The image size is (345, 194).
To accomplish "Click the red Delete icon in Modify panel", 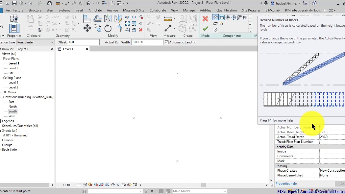I will (x=141, y=30).
